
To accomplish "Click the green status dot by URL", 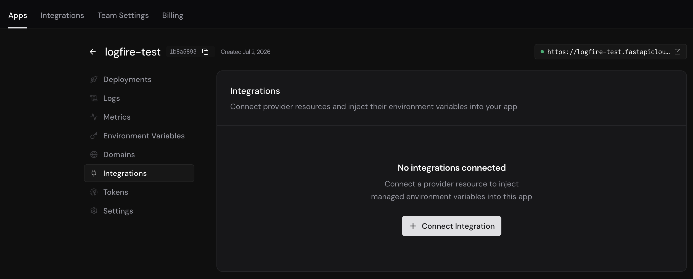I will pyautogui.click(x=542, y=52).
